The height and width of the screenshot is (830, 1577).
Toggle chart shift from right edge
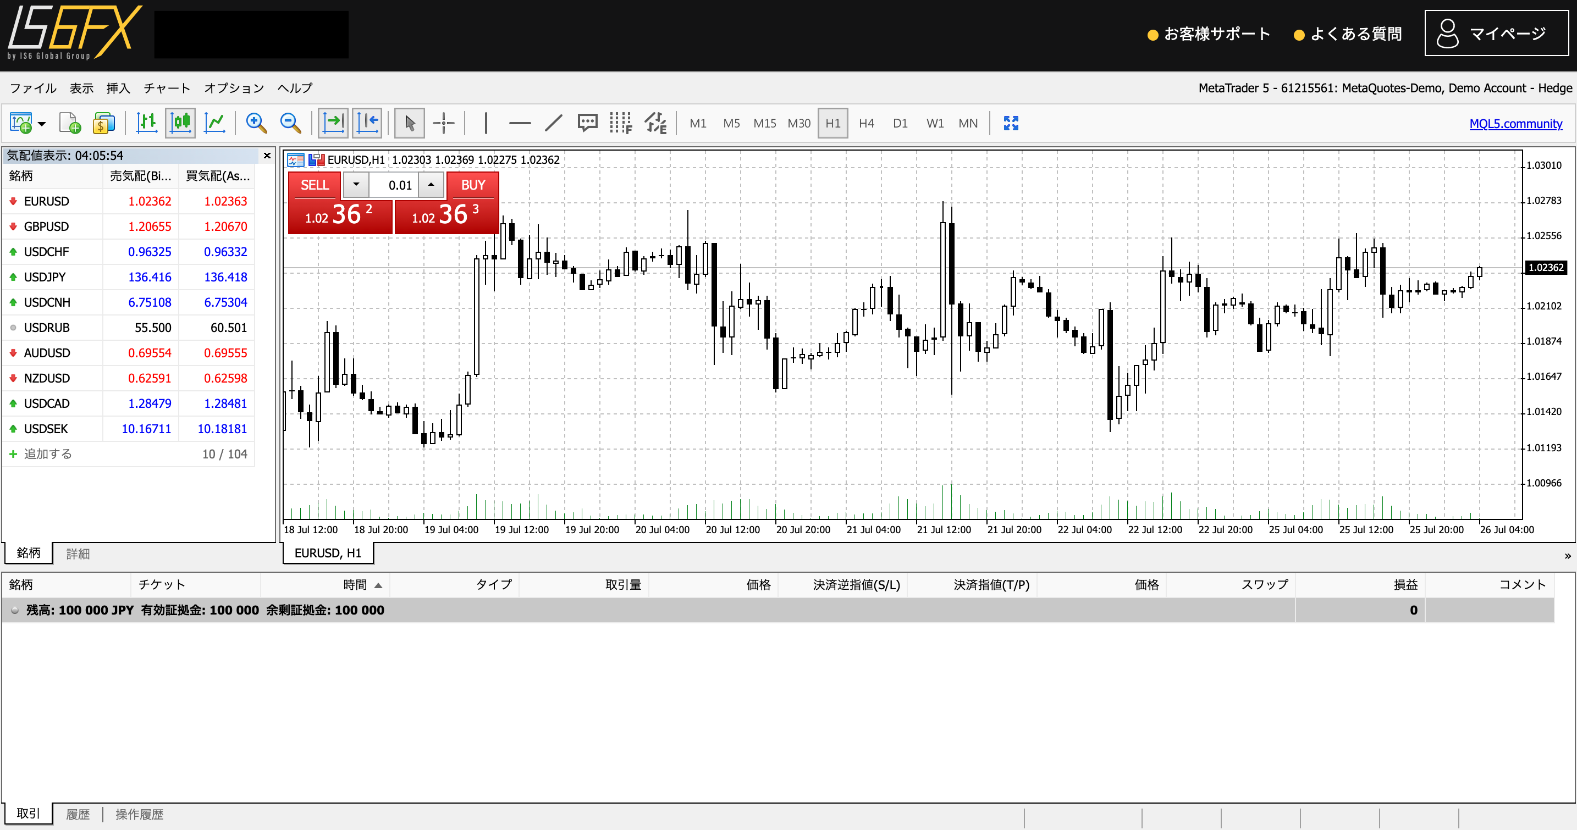click(367, 123)
